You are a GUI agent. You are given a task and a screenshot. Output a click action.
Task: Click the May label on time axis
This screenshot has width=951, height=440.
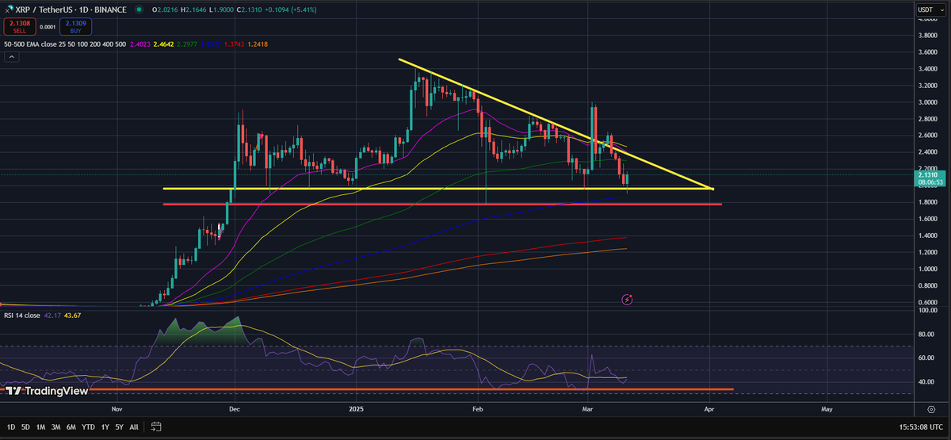tap(827, 409)
